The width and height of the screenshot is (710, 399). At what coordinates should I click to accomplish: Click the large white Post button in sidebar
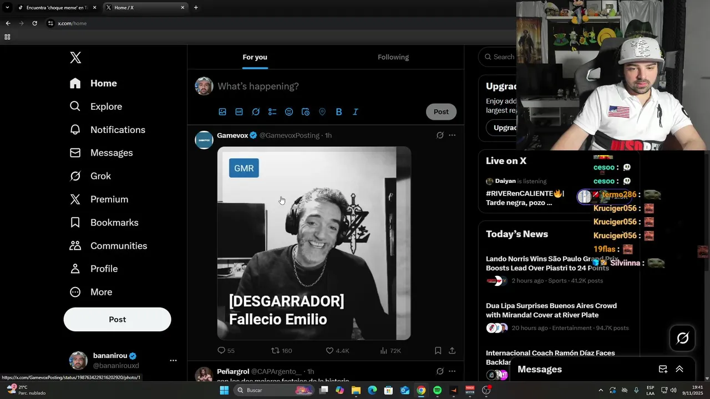117,319
